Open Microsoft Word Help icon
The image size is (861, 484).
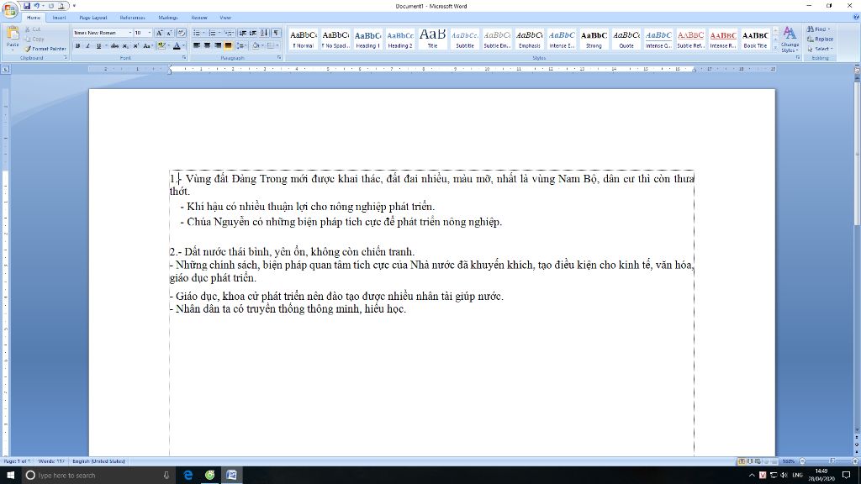(x=855, y=17)
